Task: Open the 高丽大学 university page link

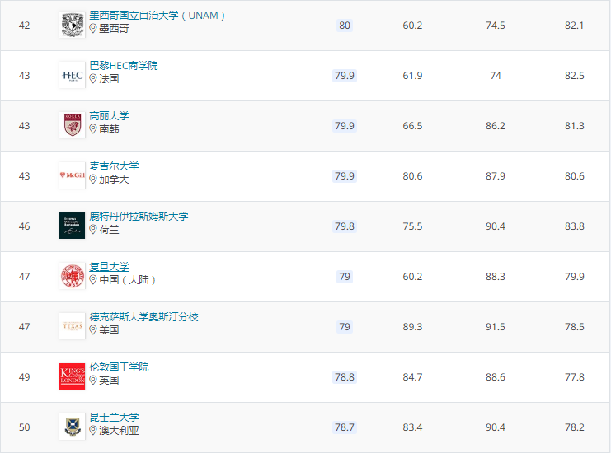Action: pos(109,116)
